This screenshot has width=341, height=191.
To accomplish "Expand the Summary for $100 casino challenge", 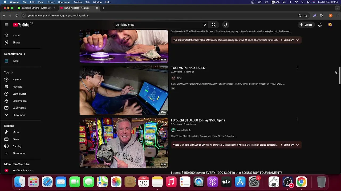I will click(x=290, y=40).
